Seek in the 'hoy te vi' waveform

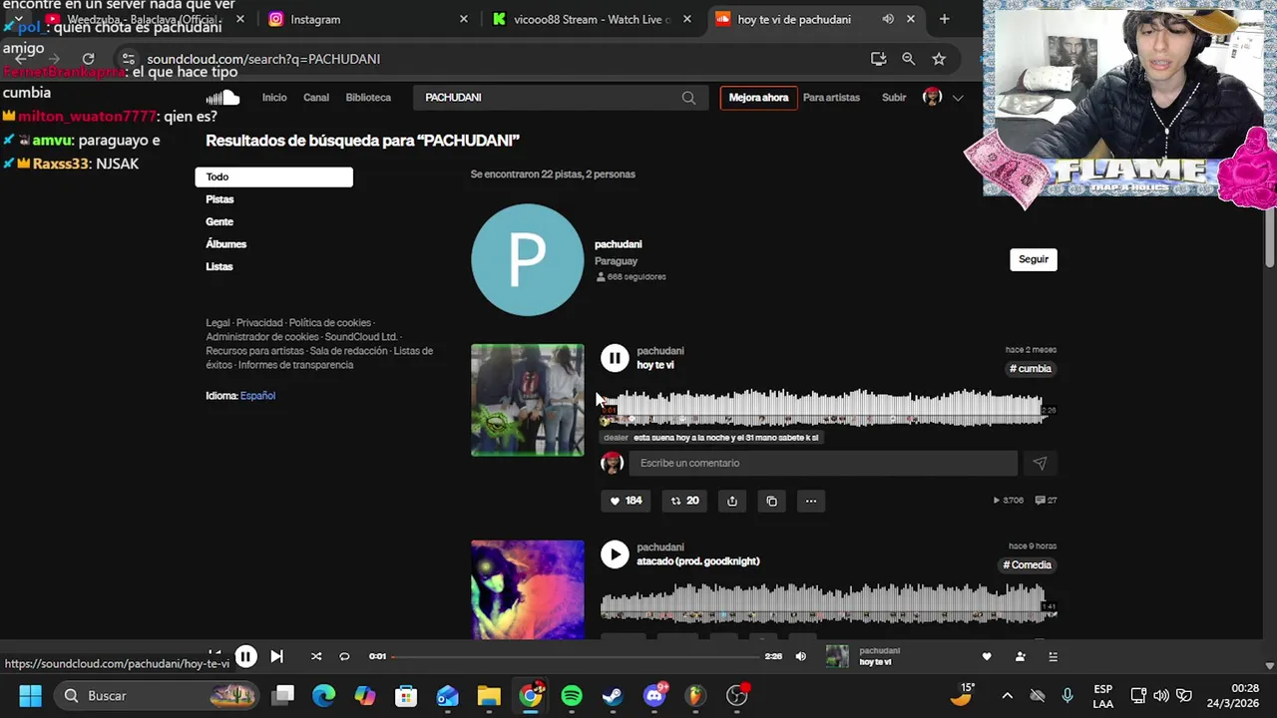821,407
